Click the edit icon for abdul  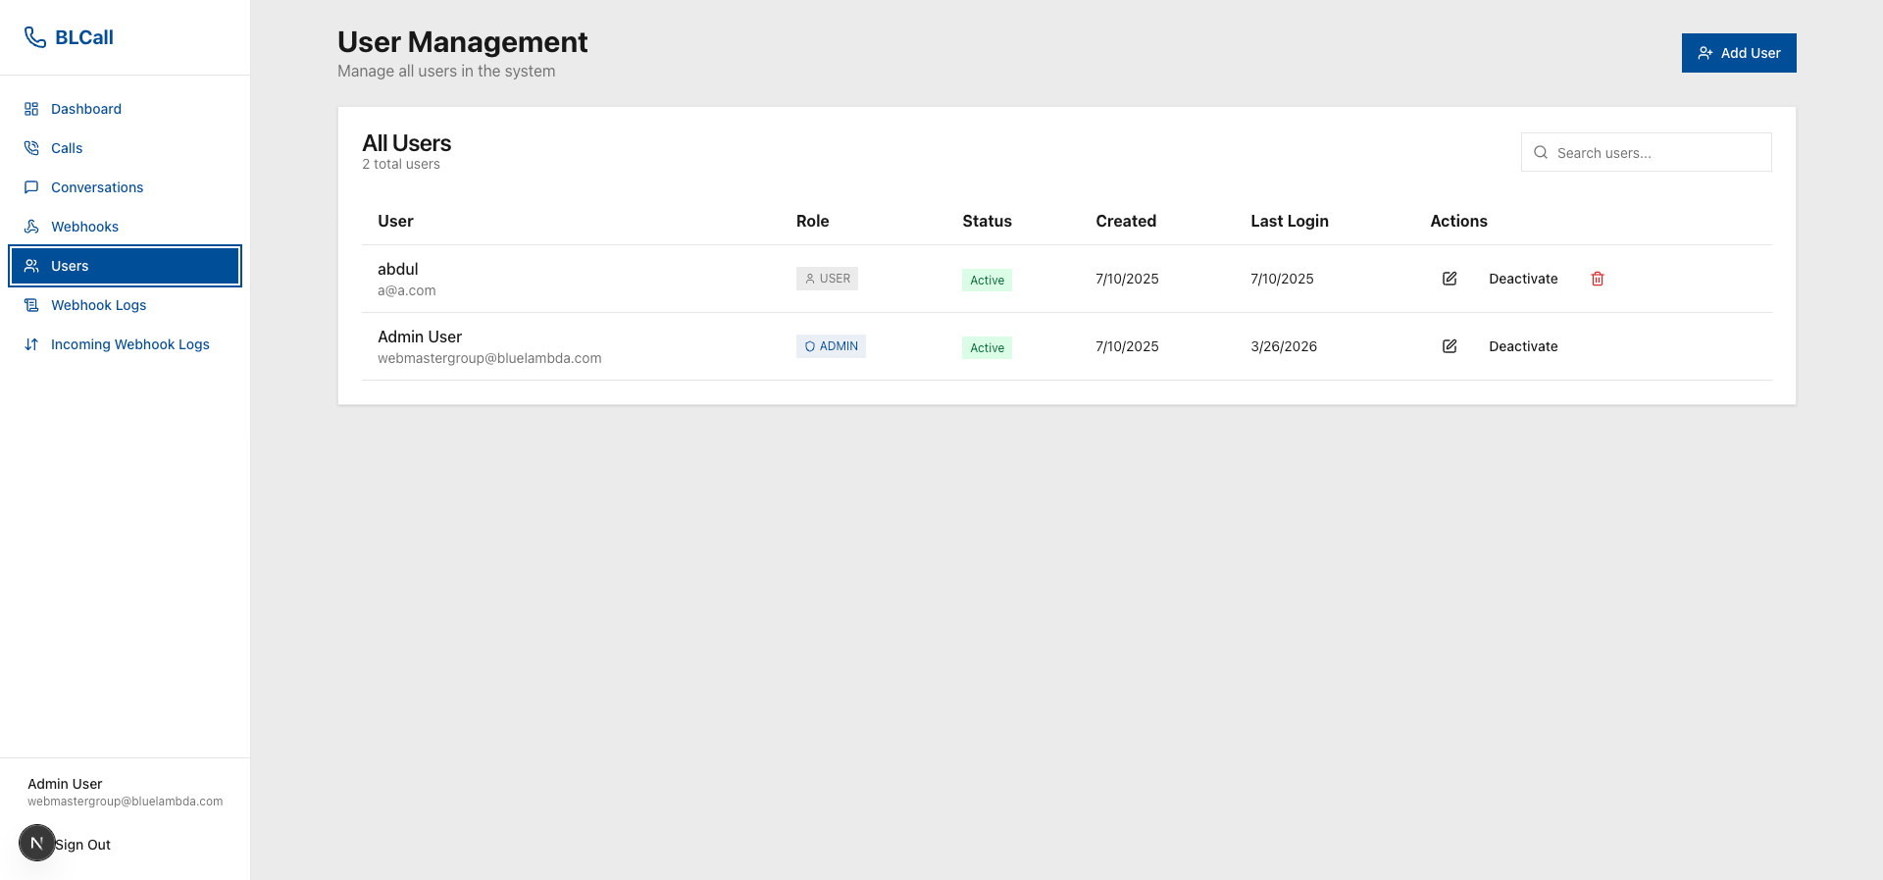pyautogui.click(x=1449, y=279)
